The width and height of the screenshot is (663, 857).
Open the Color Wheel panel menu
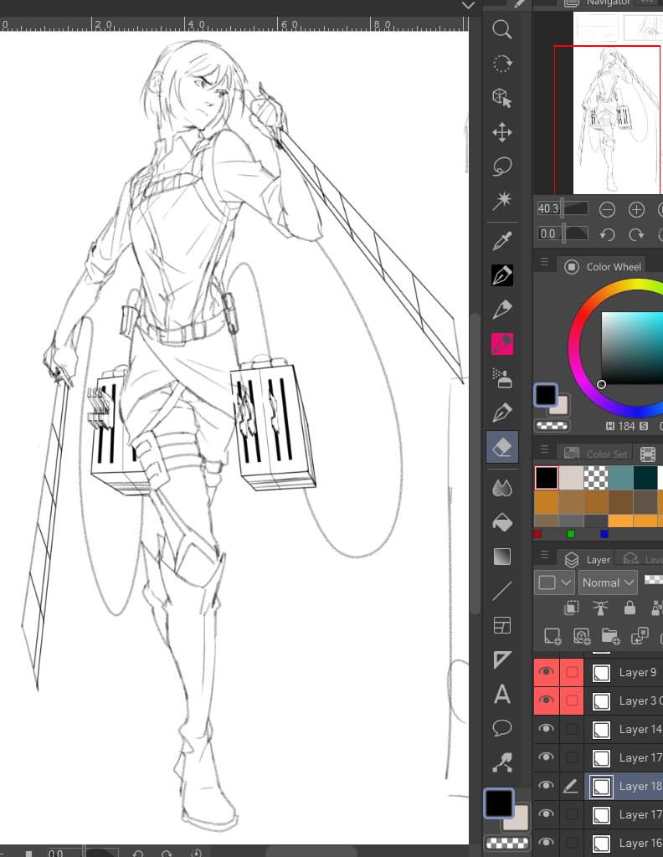point(544,262)
